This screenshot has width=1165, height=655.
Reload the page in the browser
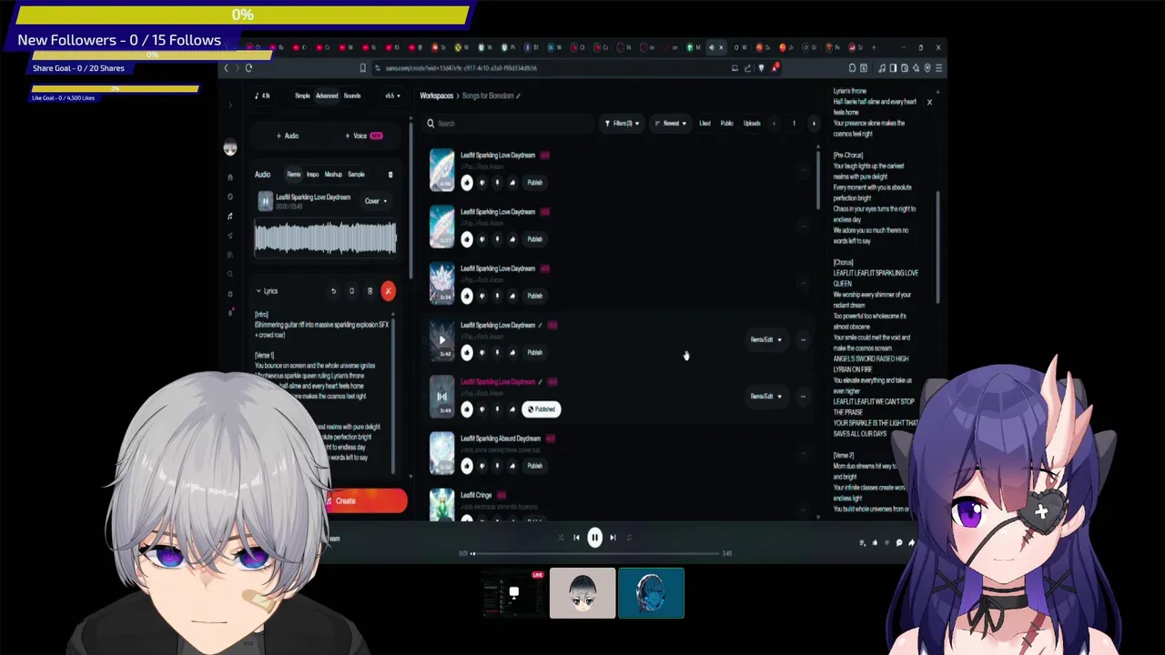click(248, 68)
